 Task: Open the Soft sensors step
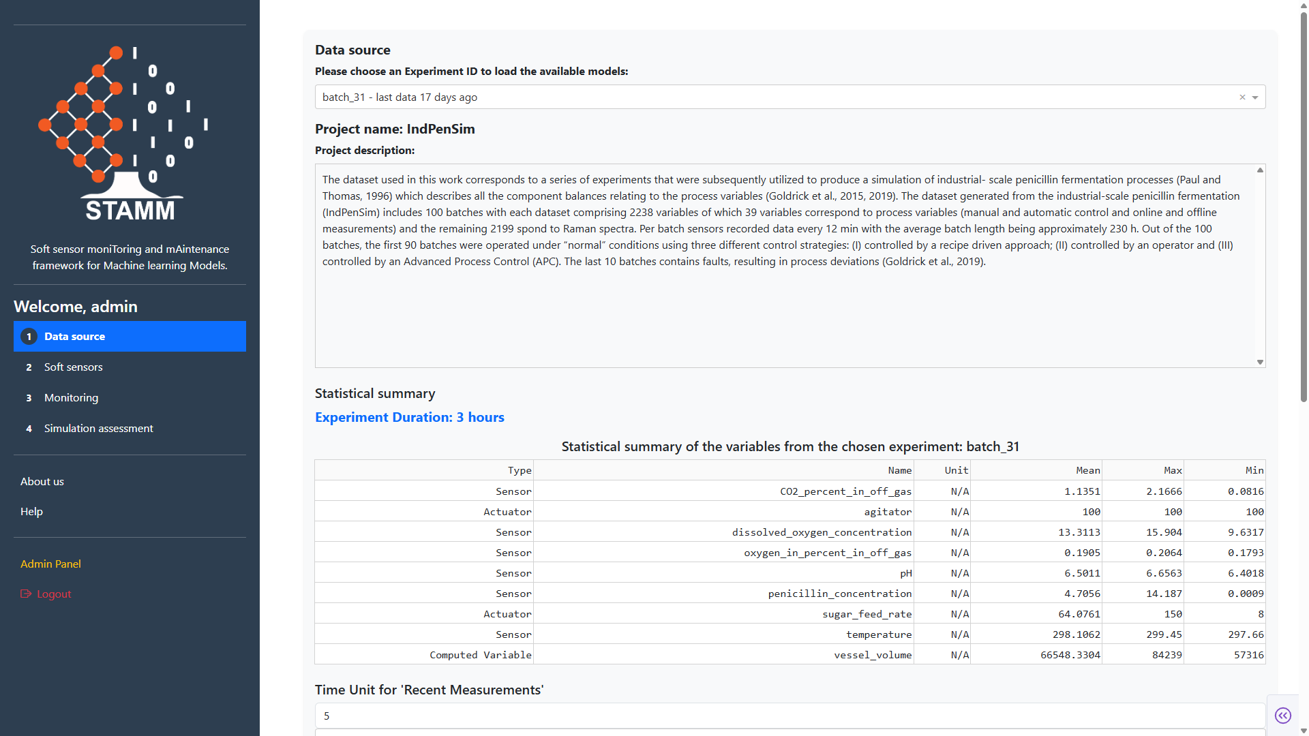tap(74, 367)
